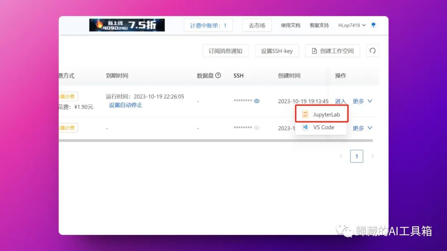Click 运行时间: 2023-10-19 22:26:05 text

145,97
